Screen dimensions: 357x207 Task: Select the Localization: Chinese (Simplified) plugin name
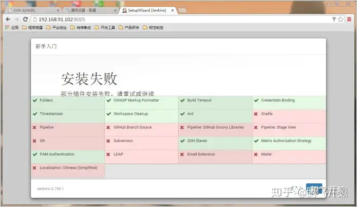(68, 167)
